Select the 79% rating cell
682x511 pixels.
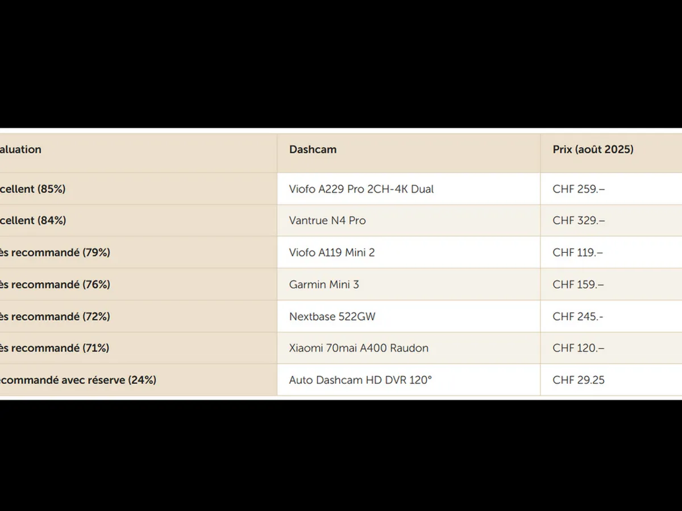coord(55,253)
